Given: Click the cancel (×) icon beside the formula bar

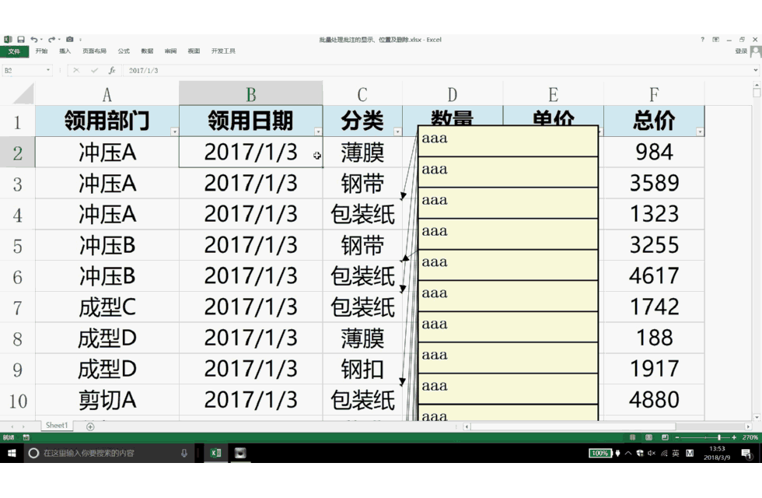Looking at the screenshot, I should click(x=76, y=70).
